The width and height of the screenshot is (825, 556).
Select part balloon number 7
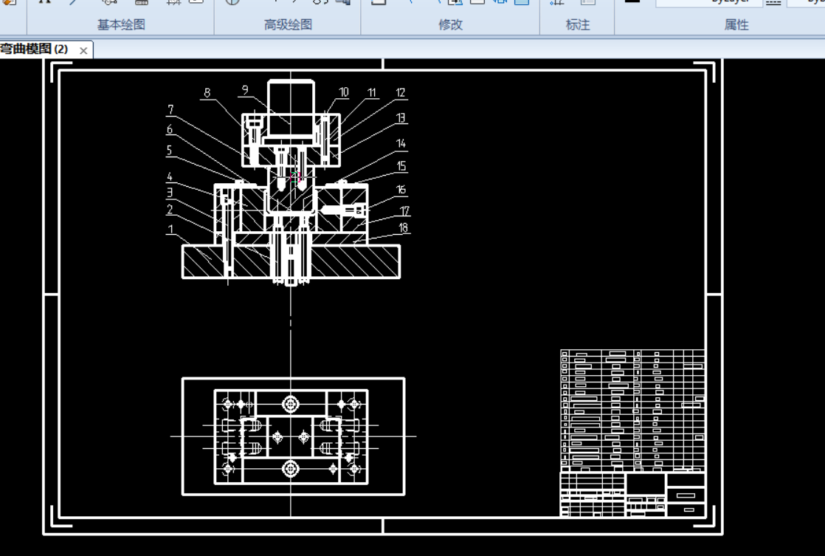170,109
